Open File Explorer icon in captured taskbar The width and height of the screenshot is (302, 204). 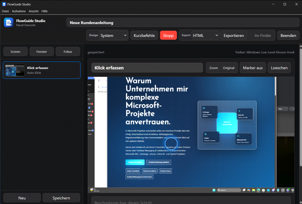[254, 190]
